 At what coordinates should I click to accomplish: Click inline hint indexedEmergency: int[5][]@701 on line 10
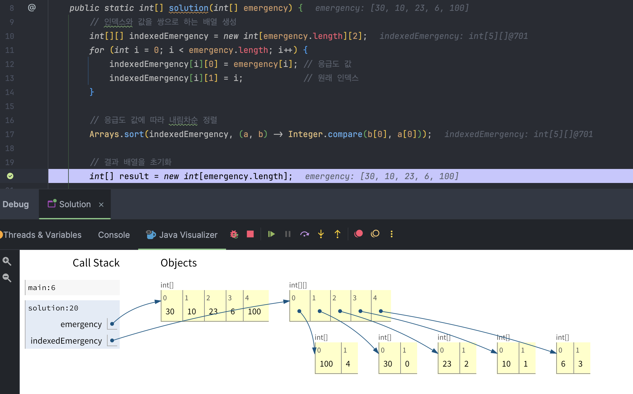coord(454,36)
